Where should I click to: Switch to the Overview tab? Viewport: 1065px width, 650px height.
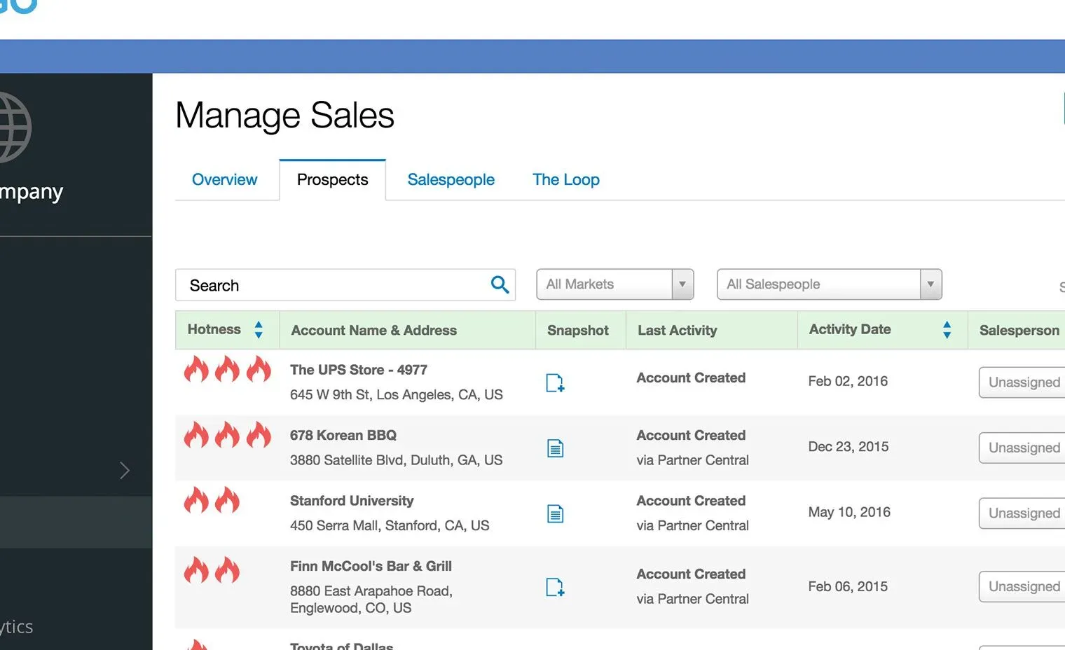(225, 179)
